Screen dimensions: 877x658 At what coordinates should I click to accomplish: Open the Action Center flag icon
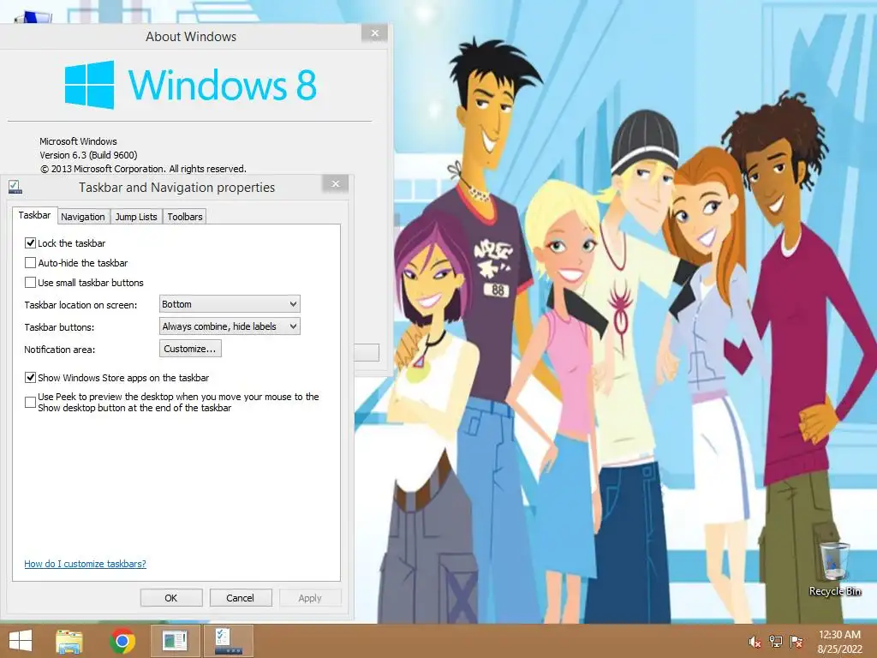click(x=796, y=642)
